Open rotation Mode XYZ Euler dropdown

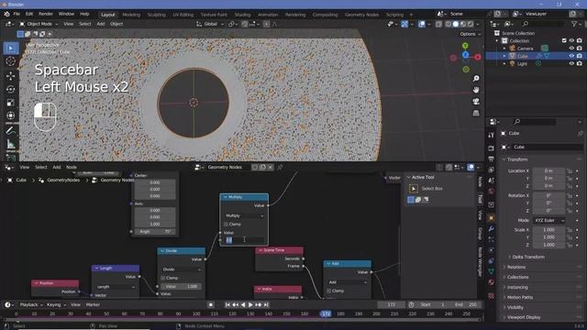549,220
